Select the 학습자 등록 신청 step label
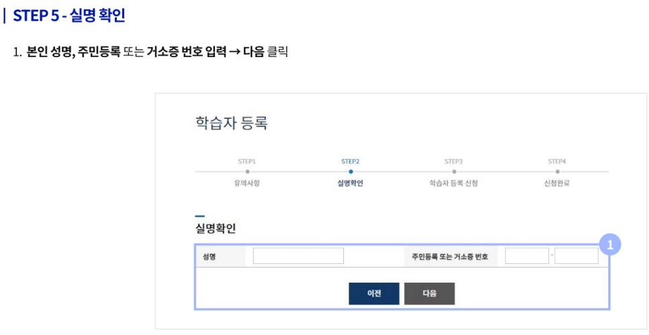 pyautogui.click(x=453, y=183)
